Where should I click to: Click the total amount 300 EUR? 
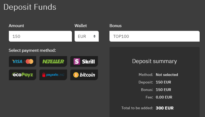[164, 108]
